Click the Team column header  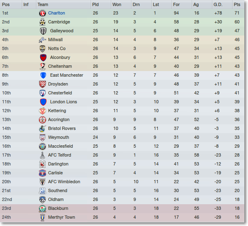coord(43,4)
